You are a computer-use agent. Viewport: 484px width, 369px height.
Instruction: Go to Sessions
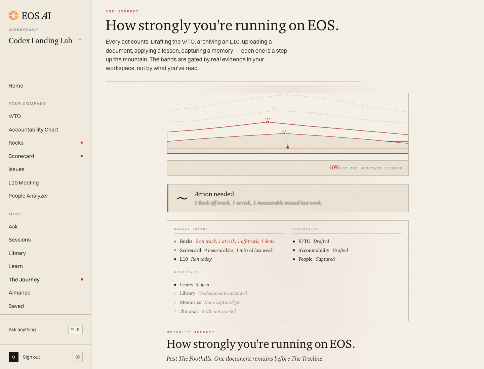pyautogui.click(x=20, y=240)
